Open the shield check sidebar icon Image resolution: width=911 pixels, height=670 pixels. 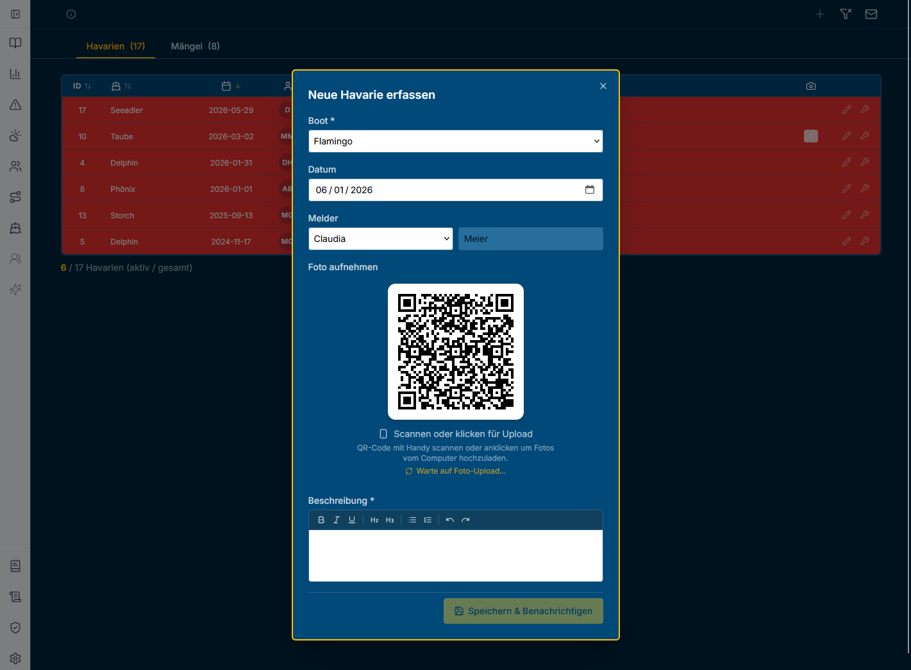click(x=15, y=628)
